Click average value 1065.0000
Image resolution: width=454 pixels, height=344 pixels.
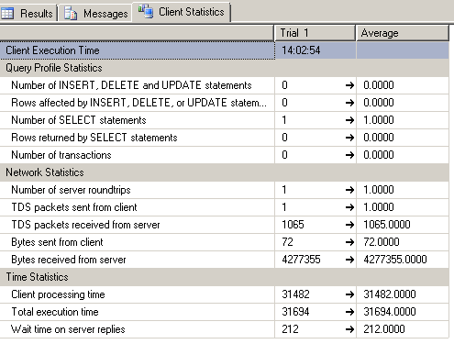387,225
